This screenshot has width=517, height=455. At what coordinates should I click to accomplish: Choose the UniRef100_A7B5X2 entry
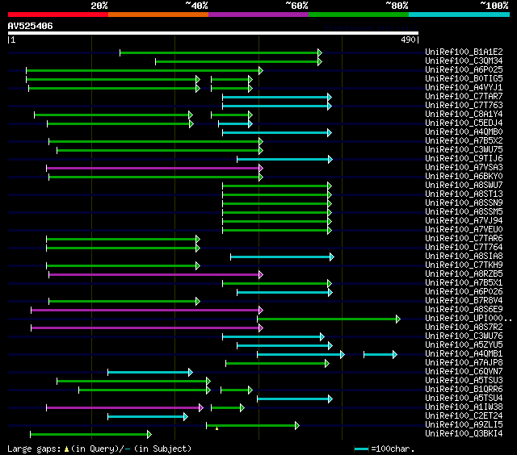tap(464, 141)
